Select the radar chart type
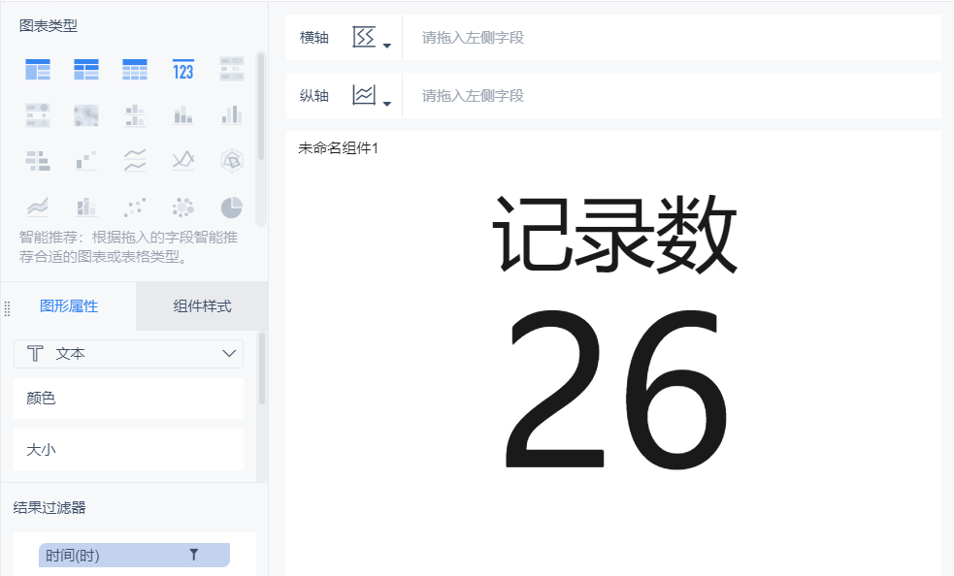 pos(232,161)
